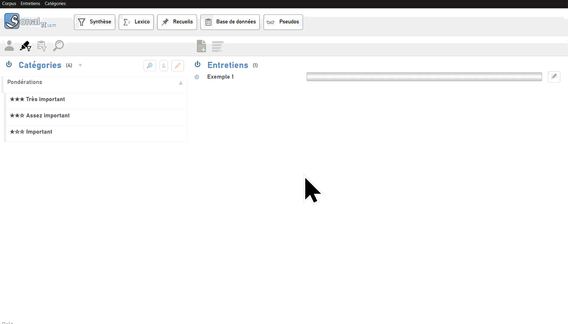568x324 pixels.
Task: Toggle the Catégories power button
Action: 9,64
